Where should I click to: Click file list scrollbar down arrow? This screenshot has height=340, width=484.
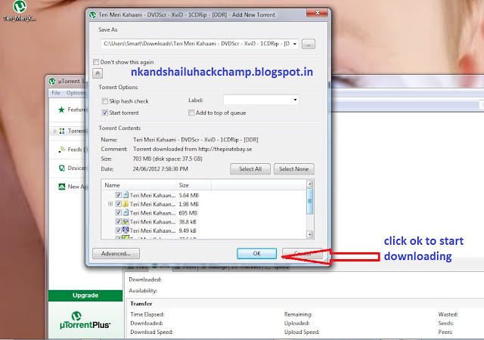coord(309,234)
